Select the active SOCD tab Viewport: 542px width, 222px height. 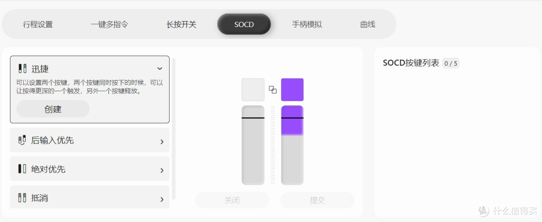[x=244, y=25]
